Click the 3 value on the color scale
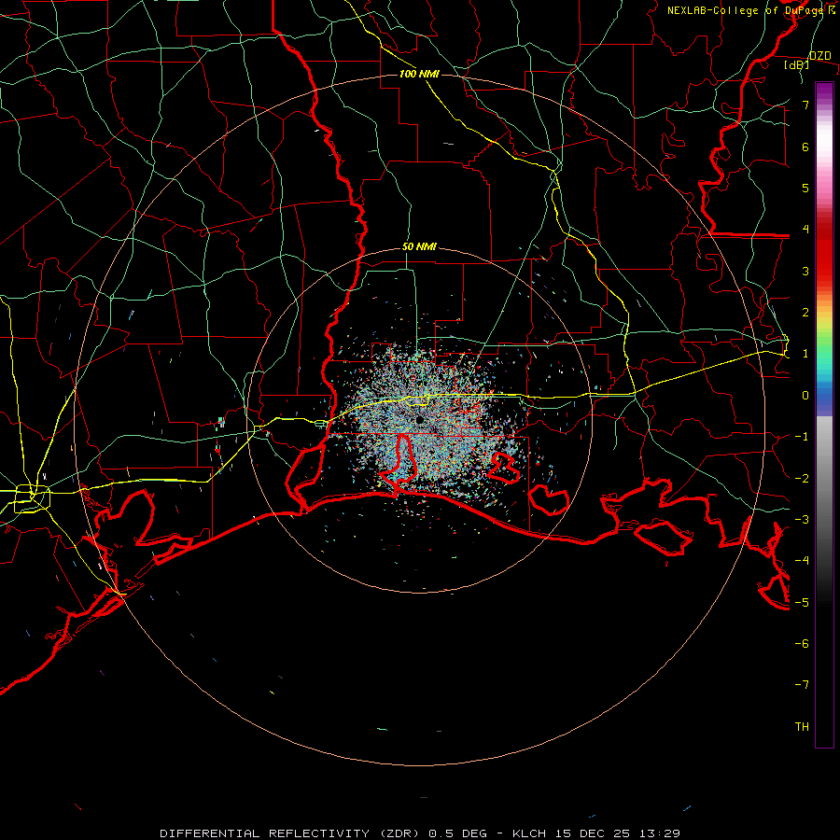Image resolution: width=840 pixels, height=840 pixels. (805, 271)
